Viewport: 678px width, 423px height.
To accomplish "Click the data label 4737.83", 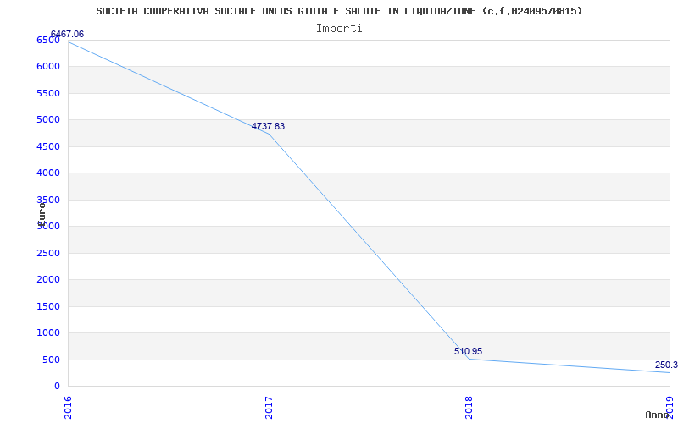I will (x=268, y=126).
